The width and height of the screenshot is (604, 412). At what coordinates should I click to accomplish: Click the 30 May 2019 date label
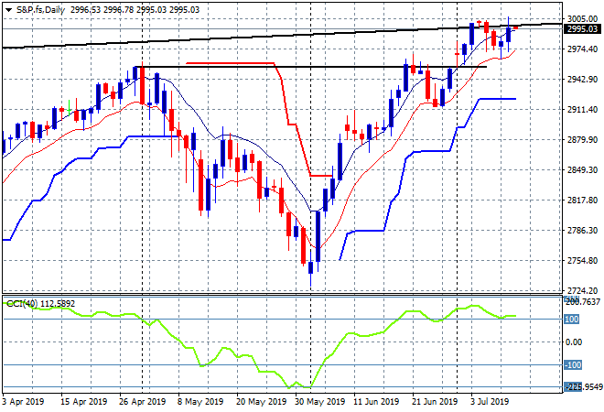coord(319,402)
